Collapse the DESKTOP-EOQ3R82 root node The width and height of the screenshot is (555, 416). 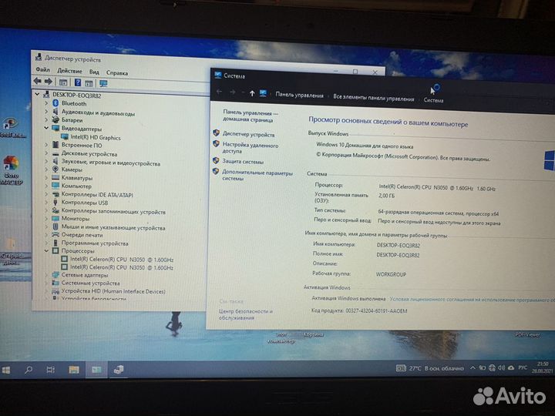38,94
